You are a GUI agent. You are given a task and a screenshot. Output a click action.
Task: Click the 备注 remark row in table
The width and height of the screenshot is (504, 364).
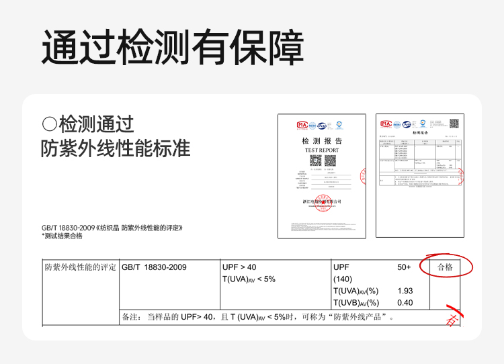pyautogui.click(x=255, y=317)
